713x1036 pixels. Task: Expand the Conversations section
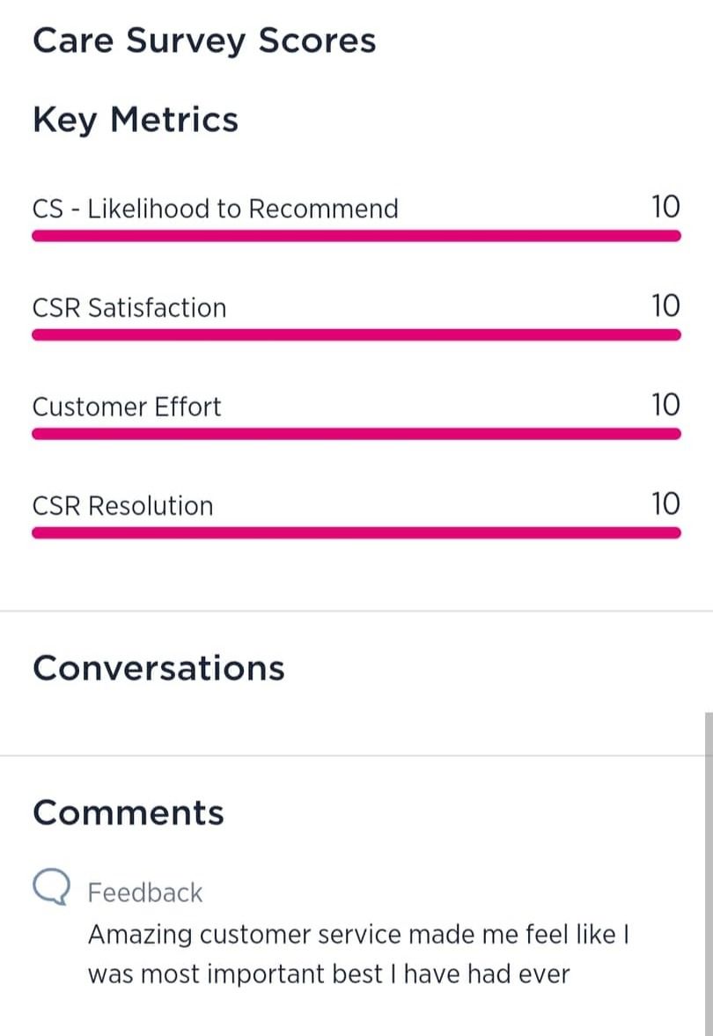[x=158, y=668]
